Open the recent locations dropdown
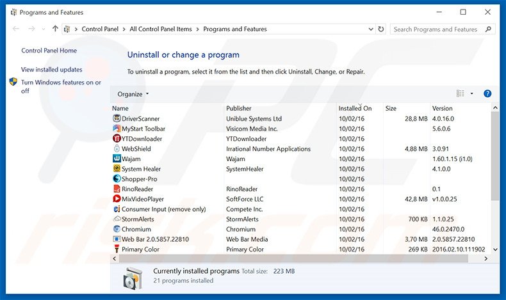The height and width of the screenshot is (300, 506). pos(44,29)
